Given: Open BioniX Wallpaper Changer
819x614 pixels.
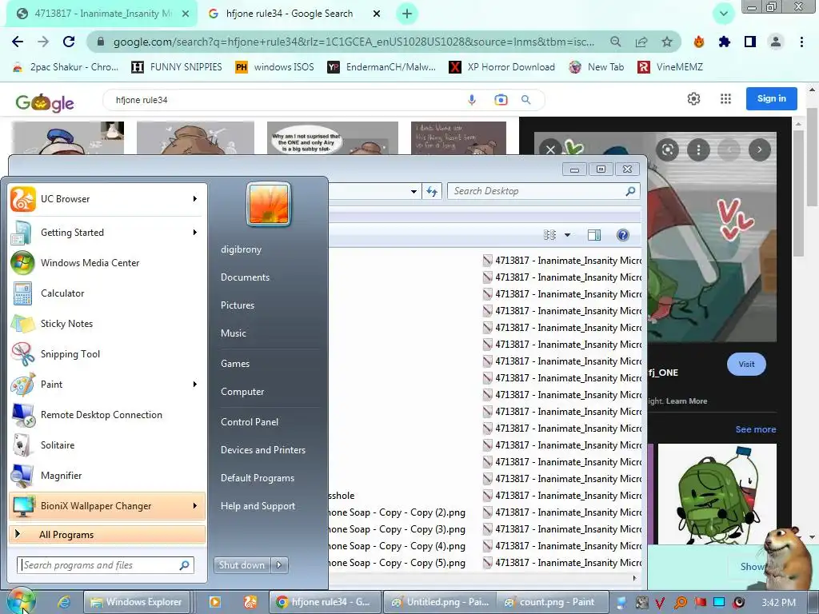Looking at the screenshot, I should point(107,505).
